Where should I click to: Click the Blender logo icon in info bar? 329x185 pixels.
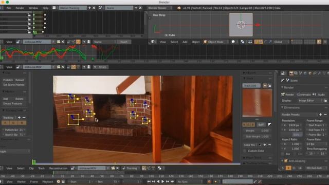pyautogui.click(x=179, y=8)
